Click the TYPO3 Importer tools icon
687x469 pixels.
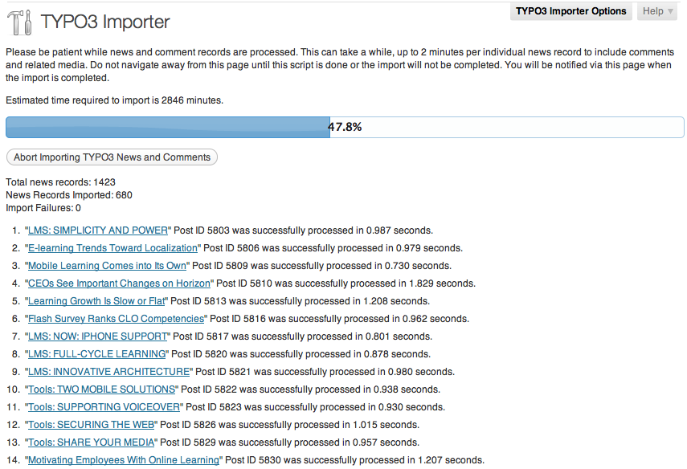19,22
